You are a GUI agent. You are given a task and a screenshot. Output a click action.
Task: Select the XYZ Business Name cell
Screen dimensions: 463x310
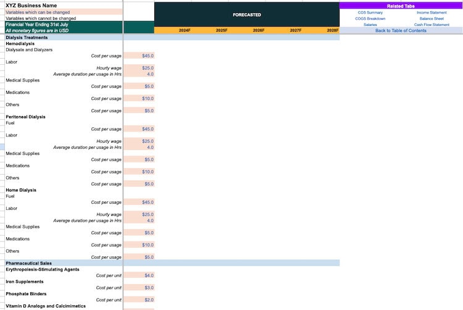(64, 6)
